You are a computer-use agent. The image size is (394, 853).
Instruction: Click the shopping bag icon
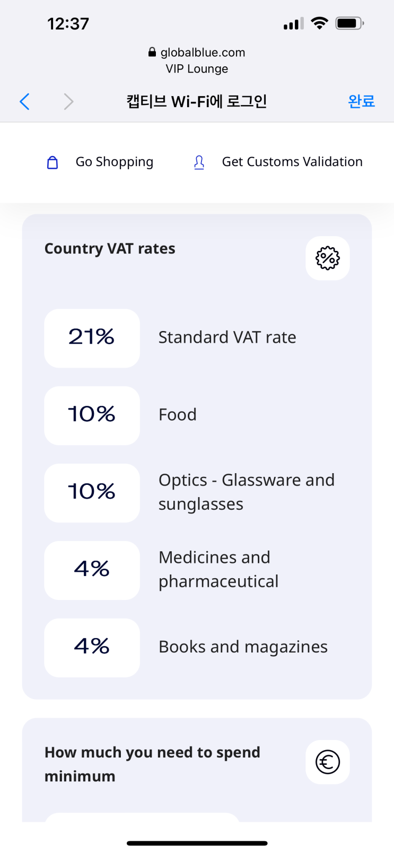pyautogui.click(x=52, y=162)
